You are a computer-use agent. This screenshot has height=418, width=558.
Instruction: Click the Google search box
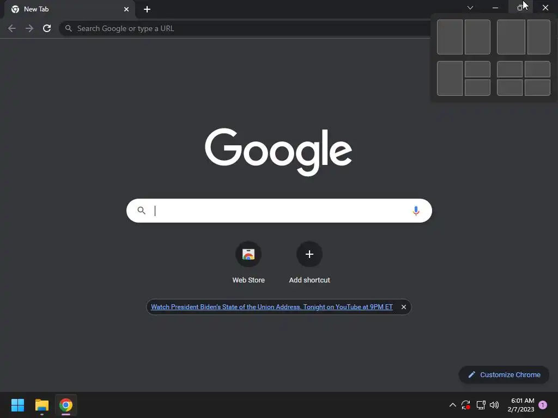[x=279, y=211]
